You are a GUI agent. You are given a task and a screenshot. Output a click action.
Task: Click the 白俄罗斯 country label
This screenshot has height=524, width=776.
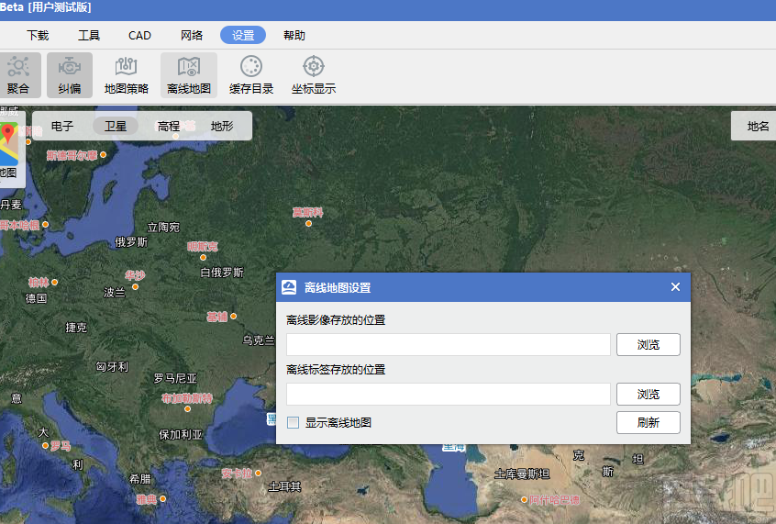(222, 273)
